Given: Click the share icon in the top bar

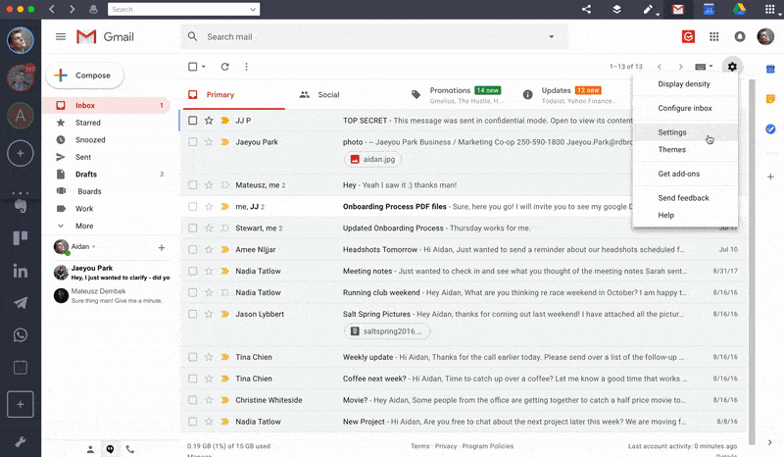Looking at the screenshot, I should (586, 9).
